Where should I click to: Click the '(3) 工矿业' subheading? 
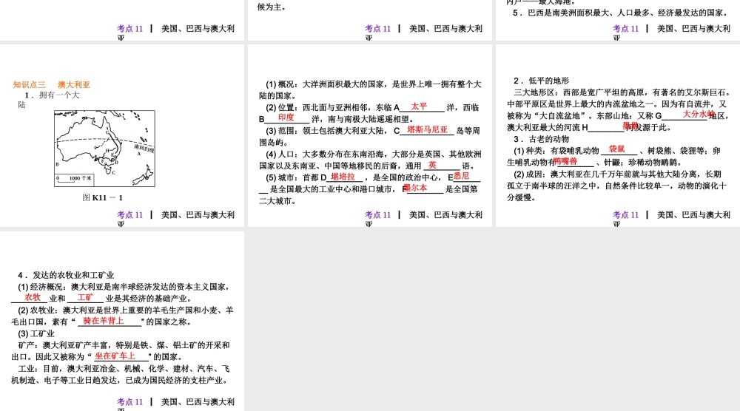[36, 333]
